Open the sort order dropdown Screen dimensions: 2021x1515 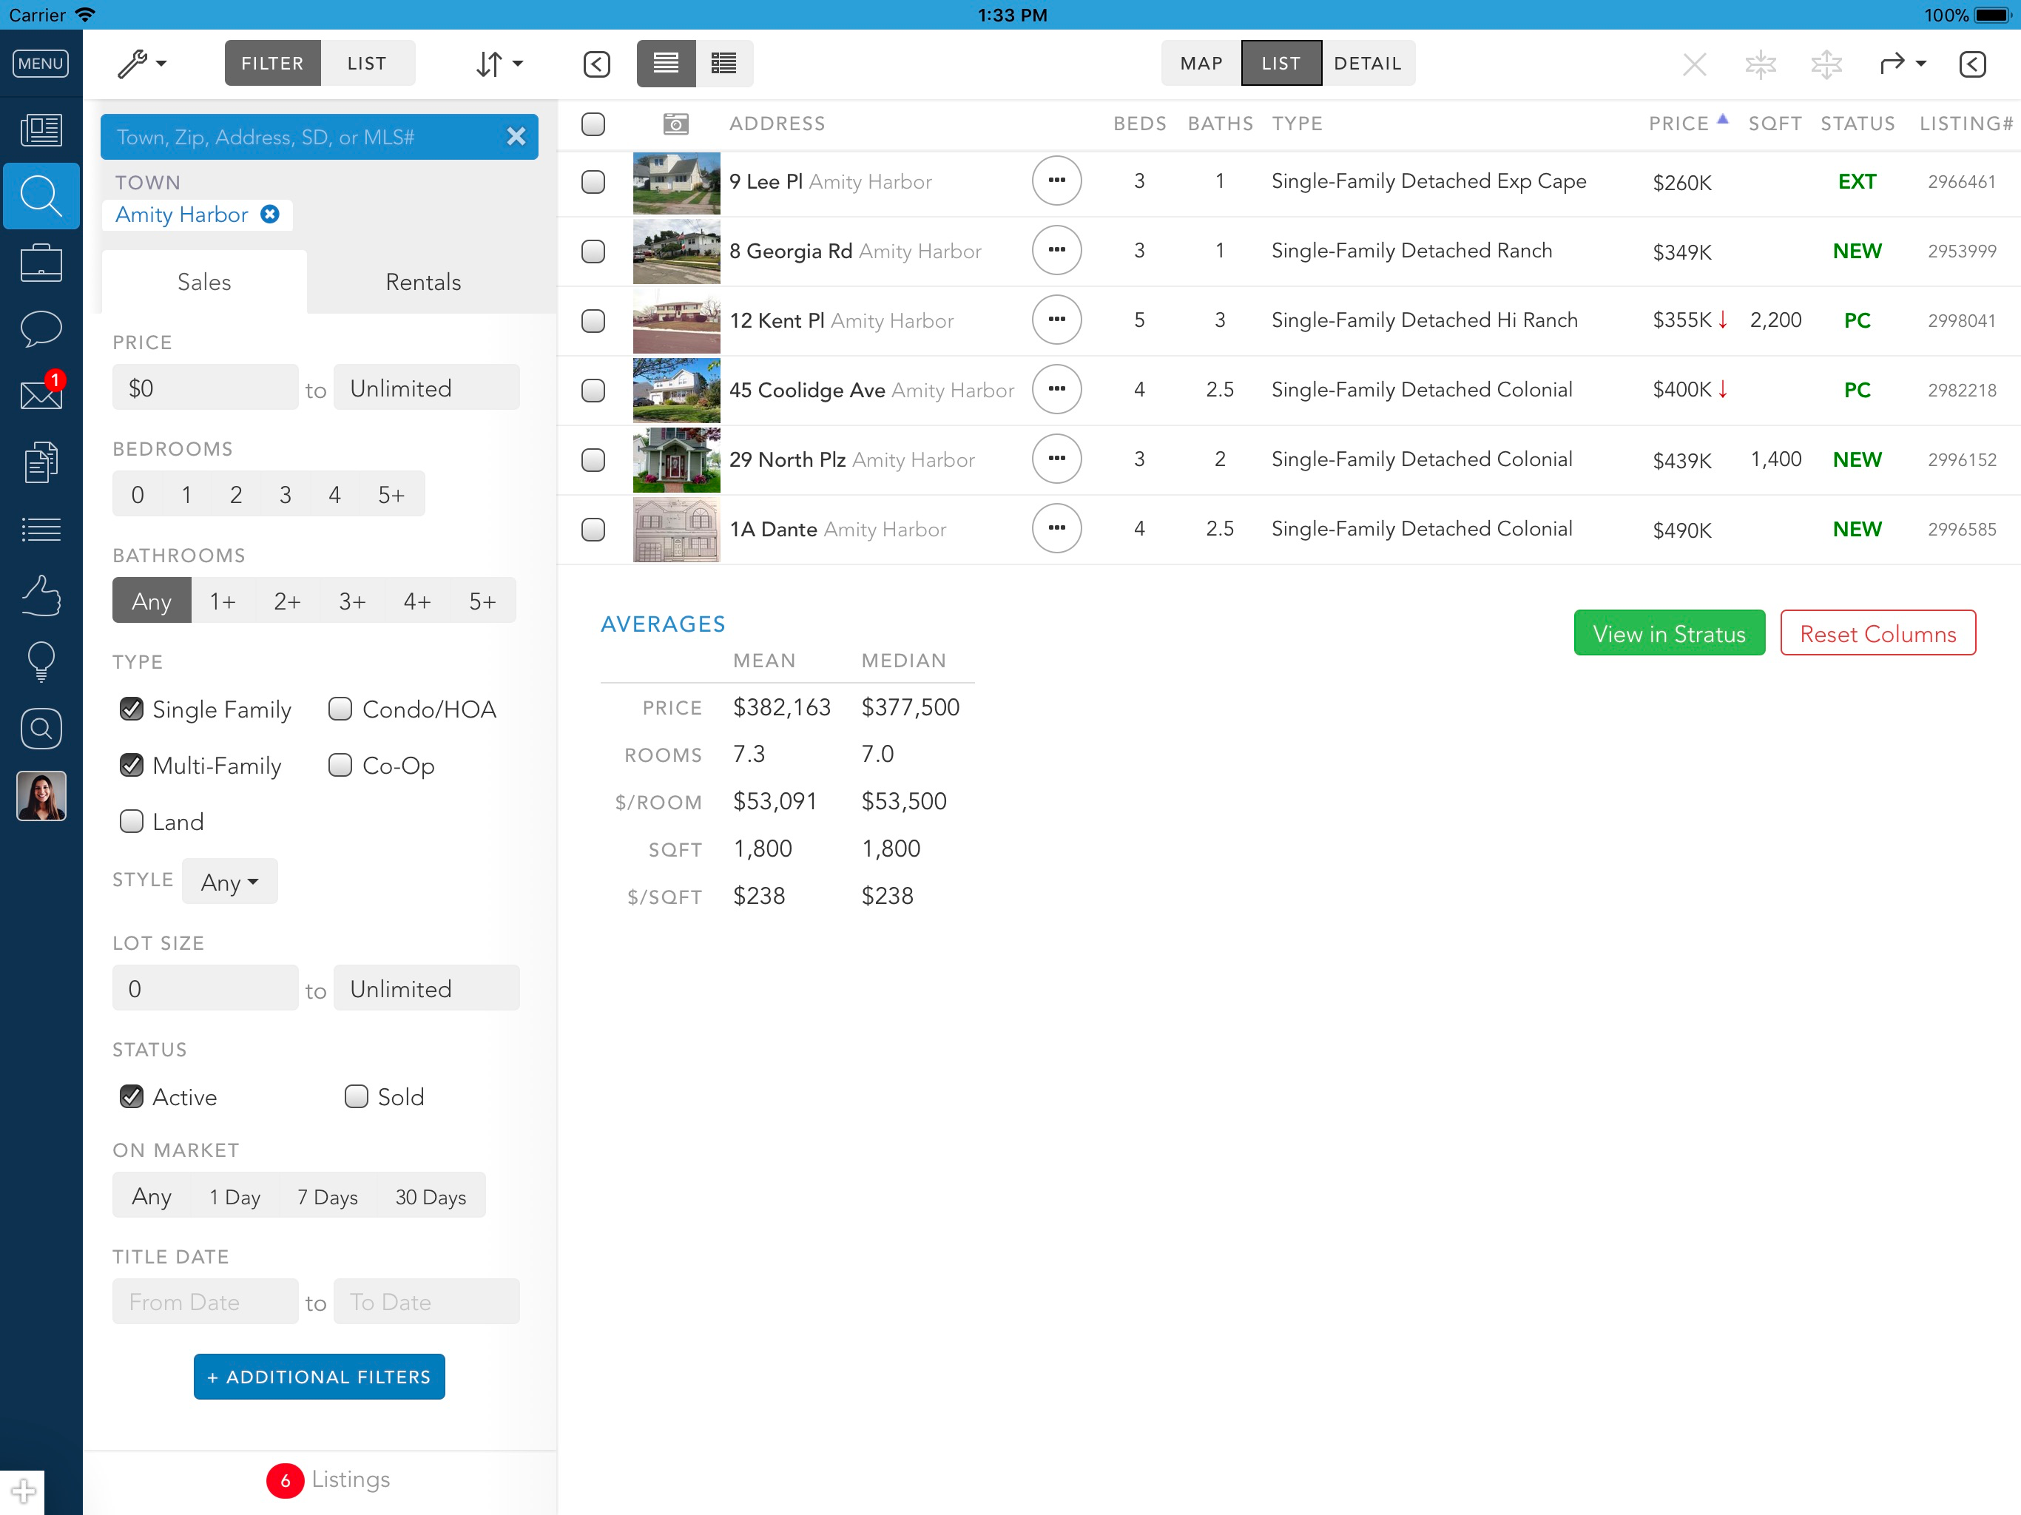click(499, 64)
